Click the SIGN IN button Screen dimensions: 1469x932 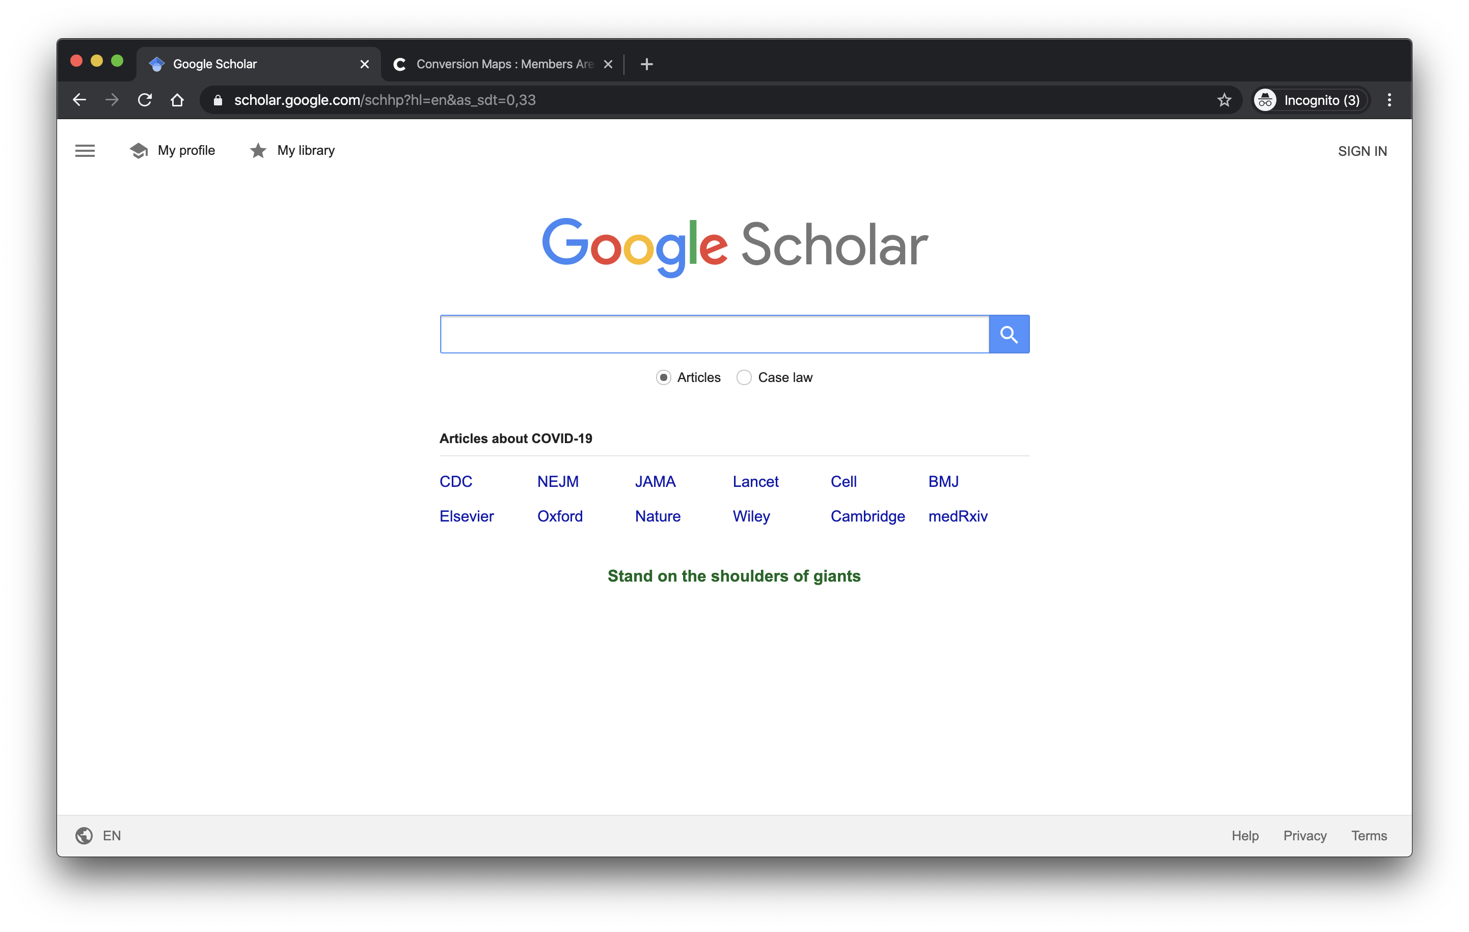click(x=1362, y=150)
